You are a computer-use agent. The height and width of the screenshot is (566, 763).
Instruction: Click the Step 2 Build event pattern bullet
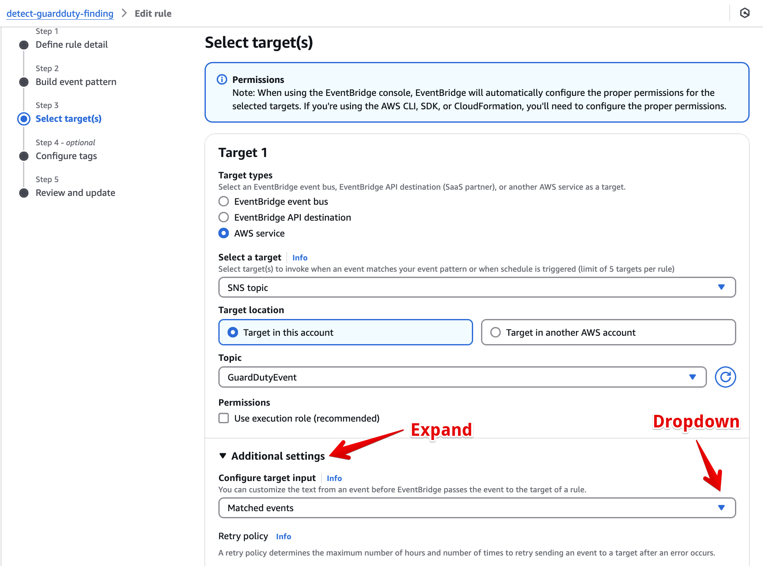pos(24,82)
